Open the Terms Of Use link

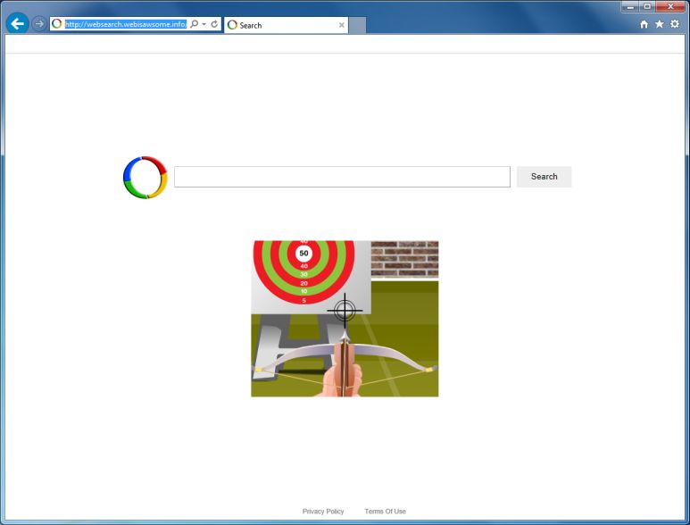[385, 511]
